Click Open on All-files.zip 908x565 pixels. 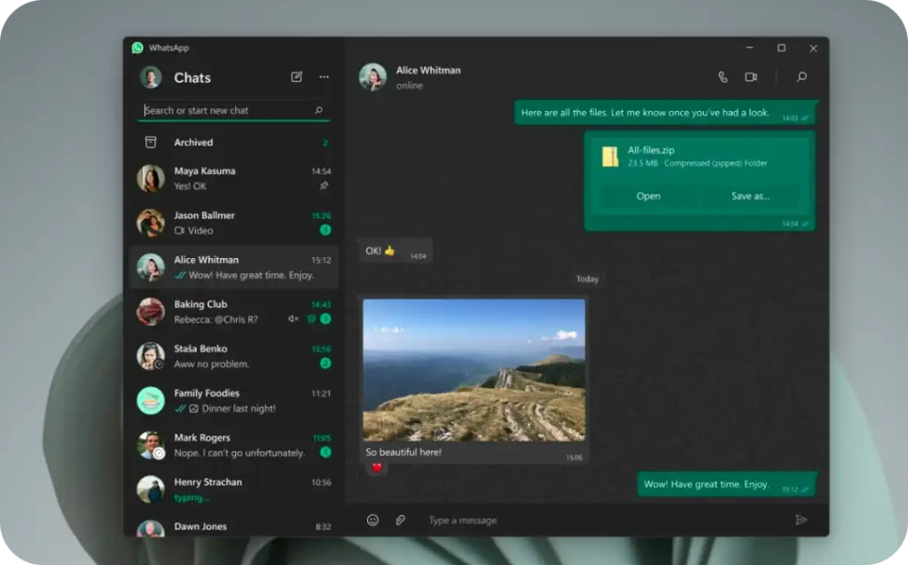point(648,196)
